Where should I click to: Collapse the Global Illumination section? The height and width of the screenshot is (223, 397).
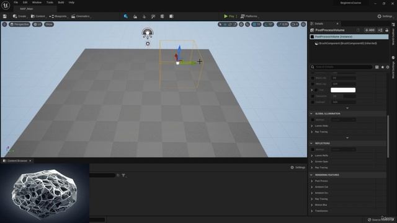click(x=311, y=114)
